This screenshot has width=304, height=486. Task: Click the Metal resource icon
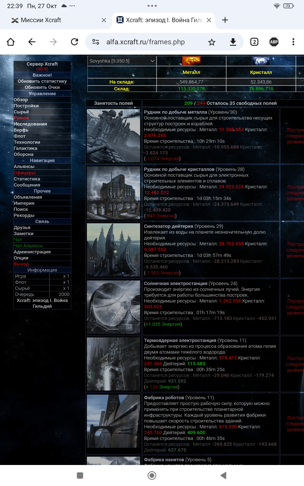[191, 61]
